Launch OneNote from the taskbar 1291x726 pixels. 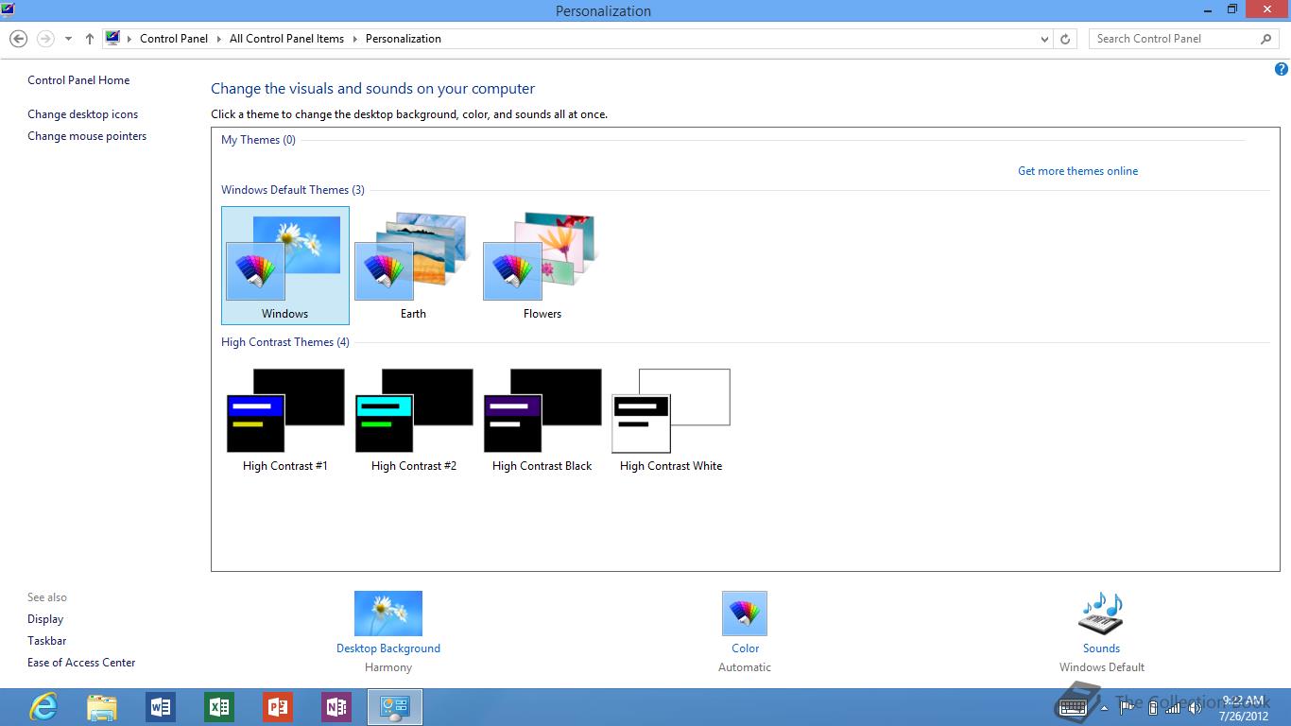(336, 707)
